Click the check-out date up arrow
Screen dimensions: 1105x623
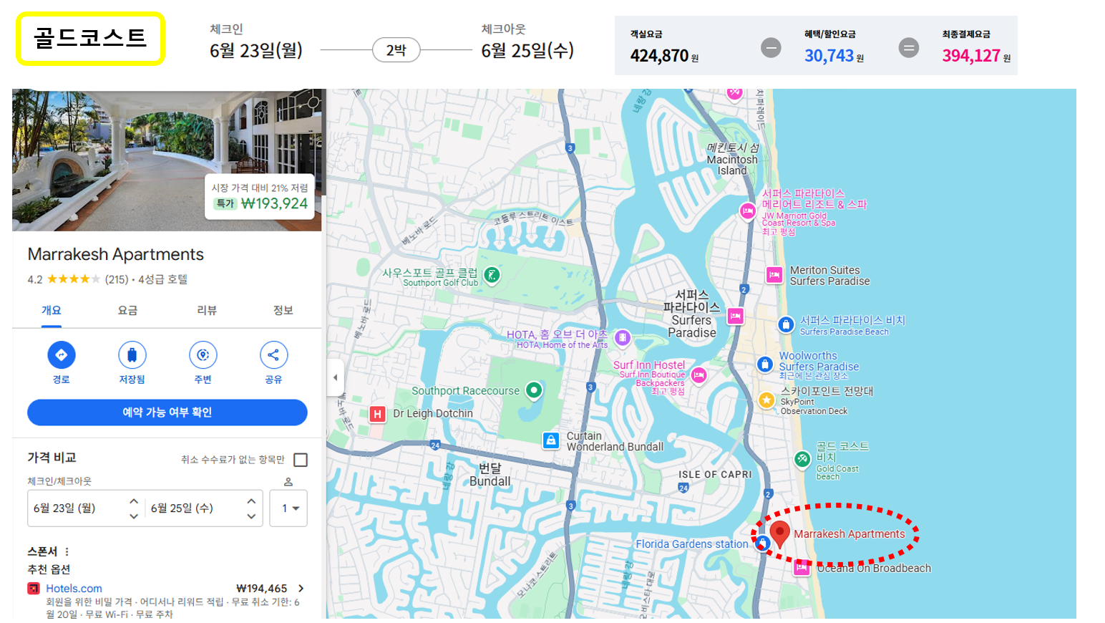pos(251,501)
